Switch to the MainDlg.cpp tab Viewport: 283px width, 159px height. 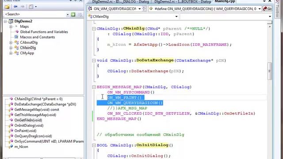tap(225, 1)
